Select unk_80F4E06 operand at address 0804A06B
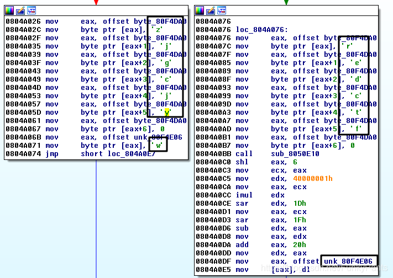 (158, 137)
